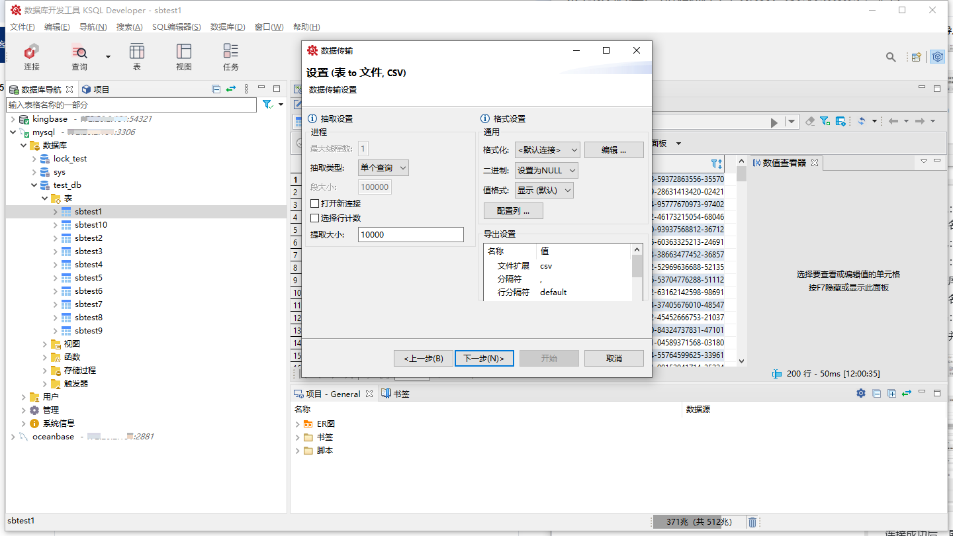Click the table settings gear icon in editor
The height and width of the screenshot is (536, 953).
(x=840, y=121)
